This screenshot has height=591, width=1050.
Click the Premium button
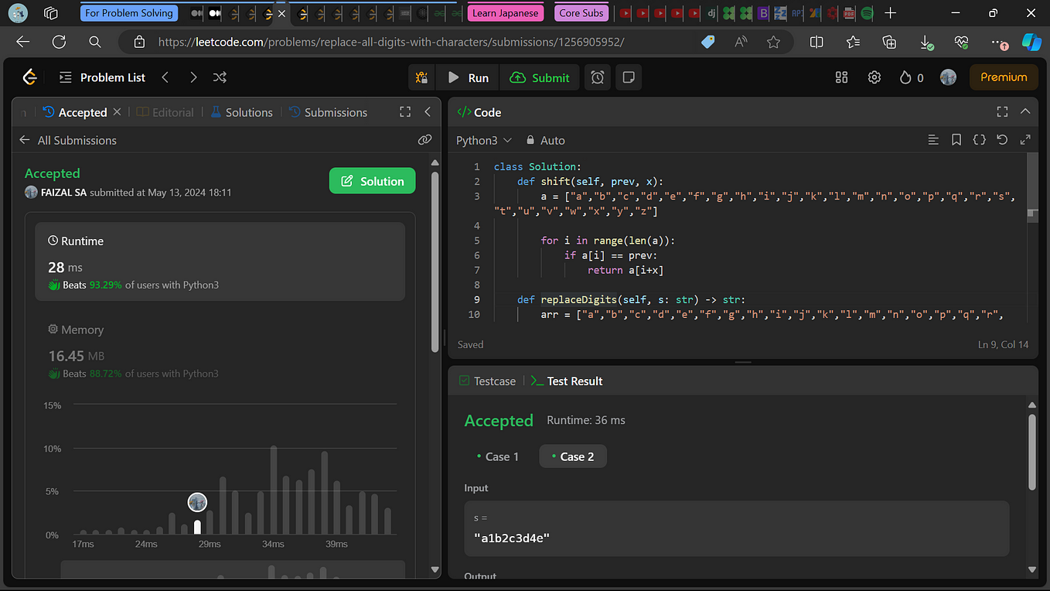pyautogui.click(x=1004, y=77)
